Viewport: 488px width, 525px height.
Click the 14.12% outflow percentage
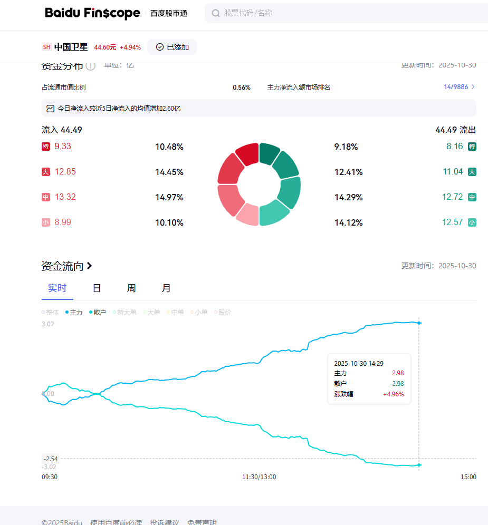349,222
